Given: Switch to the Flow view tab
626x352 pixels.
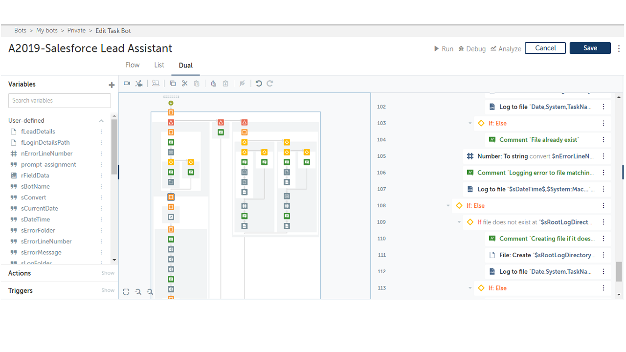Looking at the screenshot, I should tap(133, 65).
